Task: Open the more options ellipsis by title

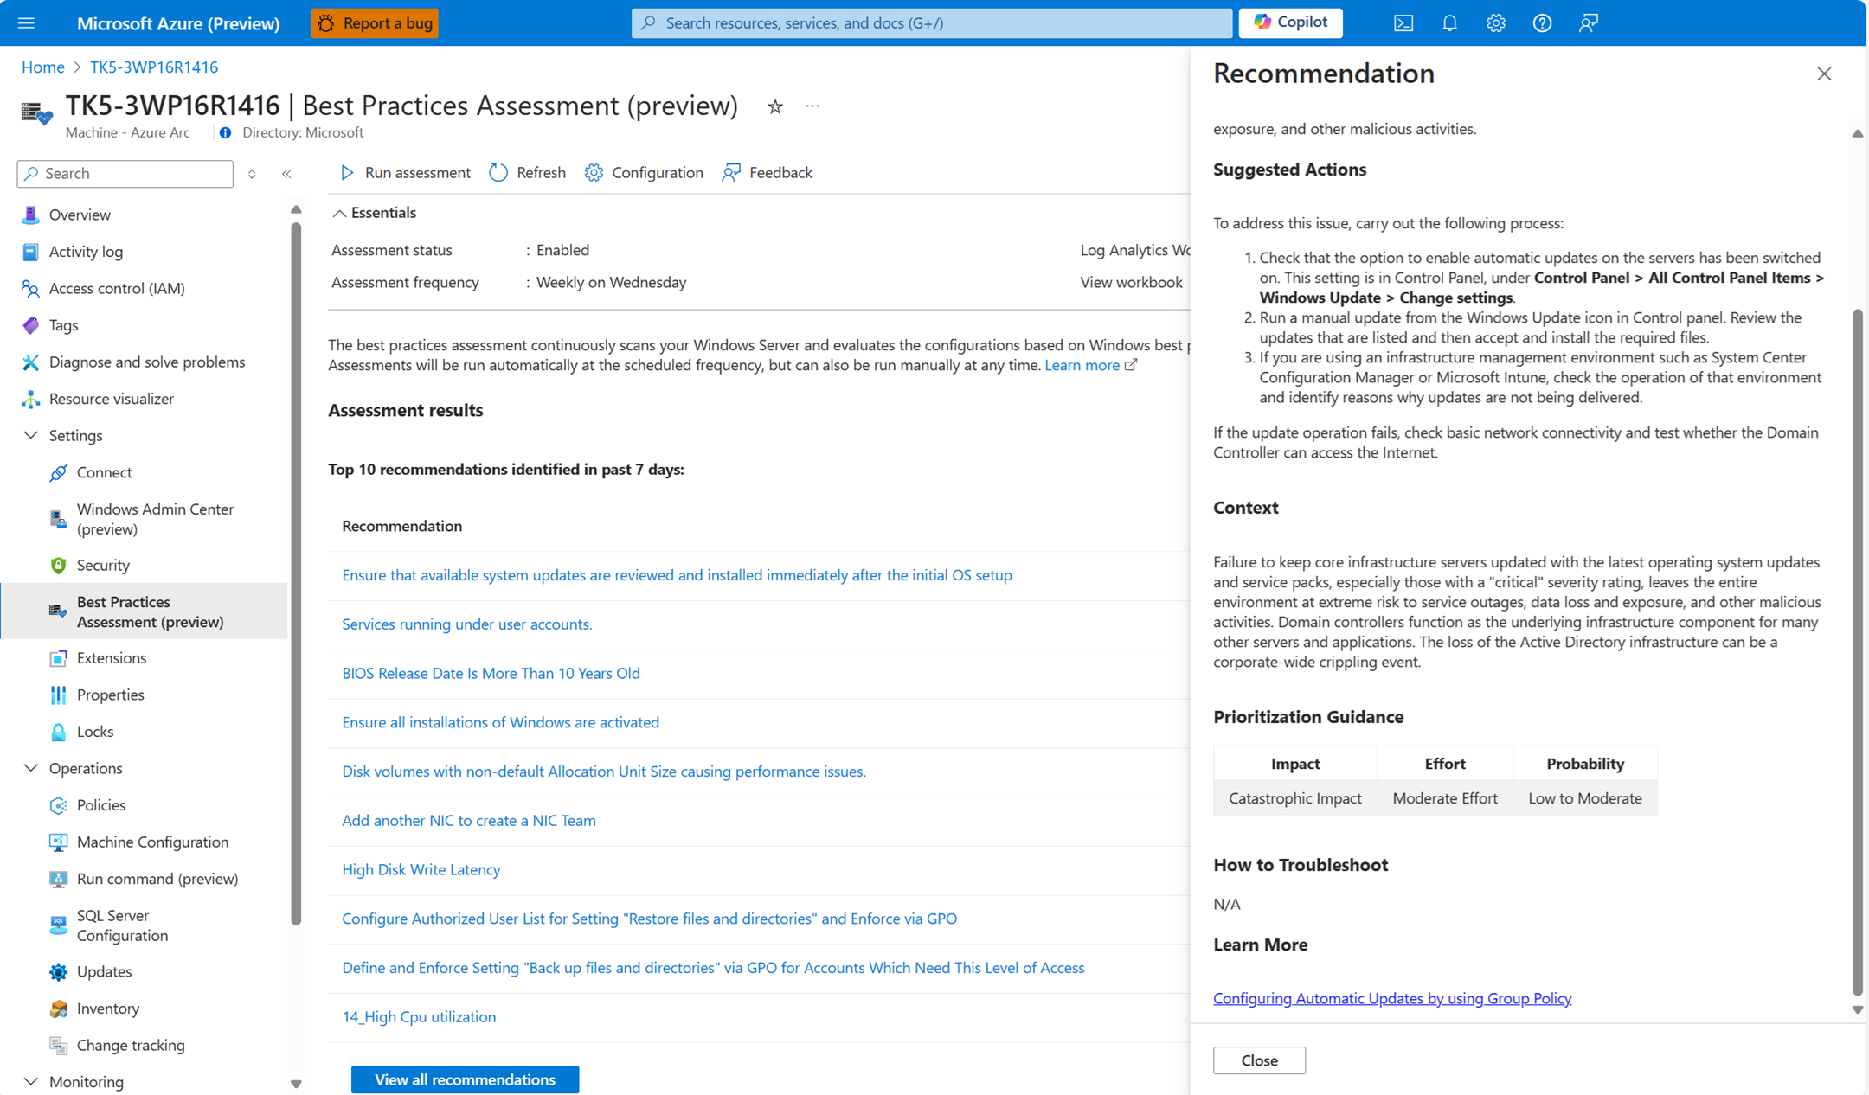Action: pyautogui.click(x=812, y=106)
